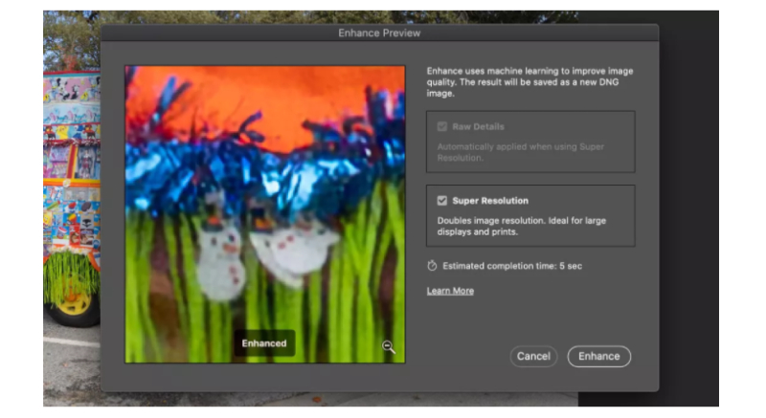Click the Enhance button to start processing
This screenshot has height=418, width=766.
598,356
